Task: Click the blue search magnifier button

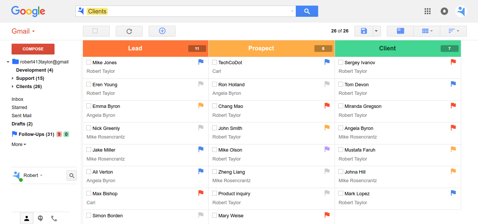Action: click(x=307, y=11)
